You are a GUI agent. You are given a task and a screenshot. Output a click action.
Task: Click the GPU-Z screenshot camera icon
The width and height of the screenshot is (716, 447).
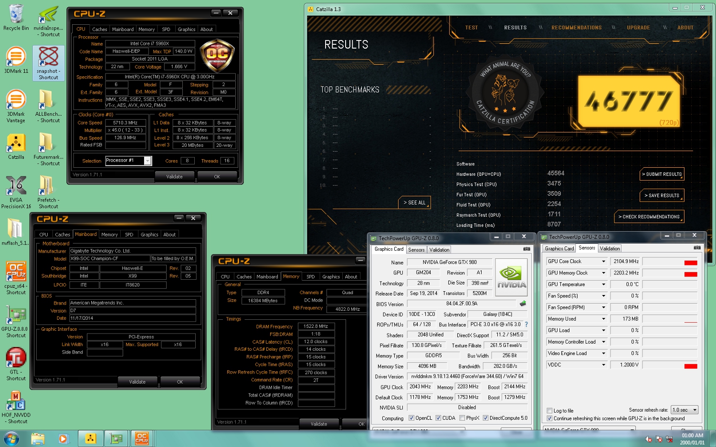point(526,249)
